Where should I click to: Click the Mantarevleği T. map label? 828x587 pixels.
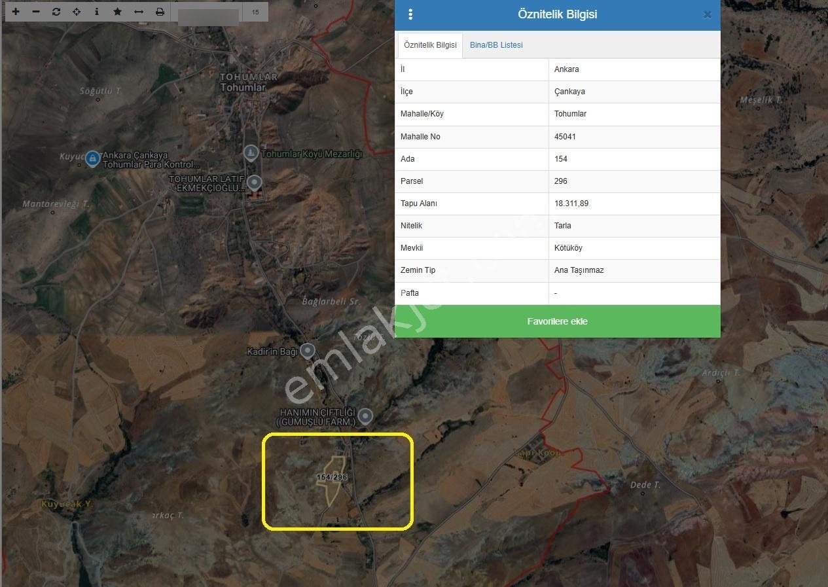point(56,204)
